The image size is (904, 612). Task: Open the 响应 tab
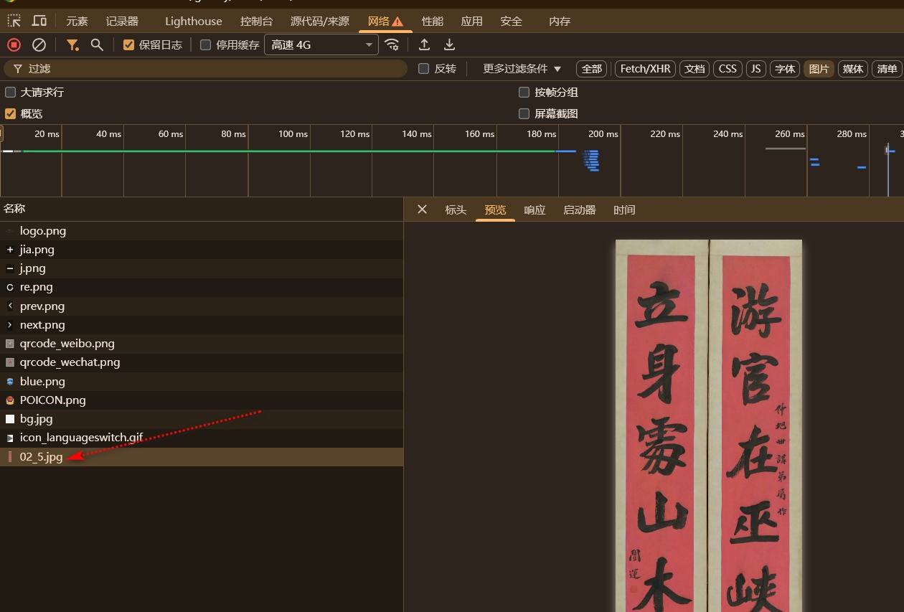click(x=535, y=210)
